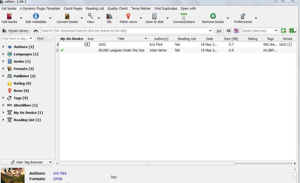300x183 pixels.
Task: Click the Virtual Library button
Action: [x=16, y=31]
